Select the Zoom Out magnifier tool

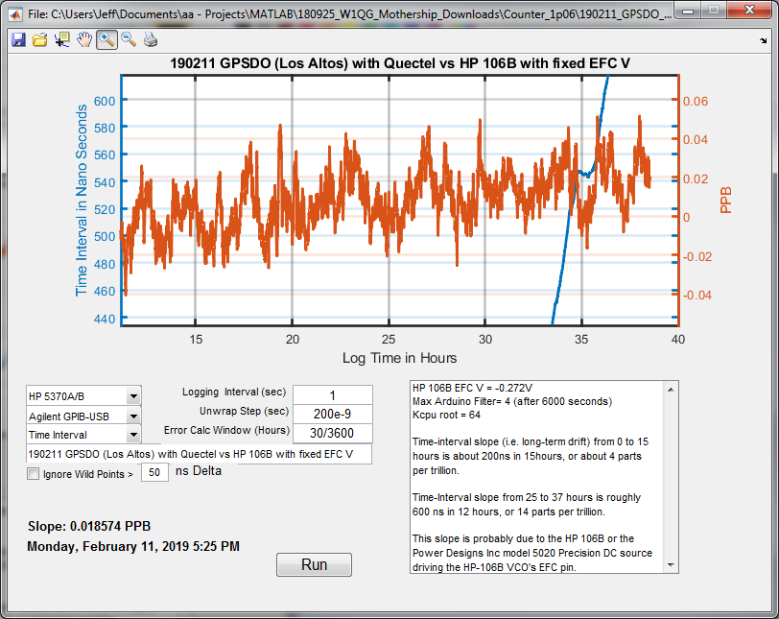129,39
